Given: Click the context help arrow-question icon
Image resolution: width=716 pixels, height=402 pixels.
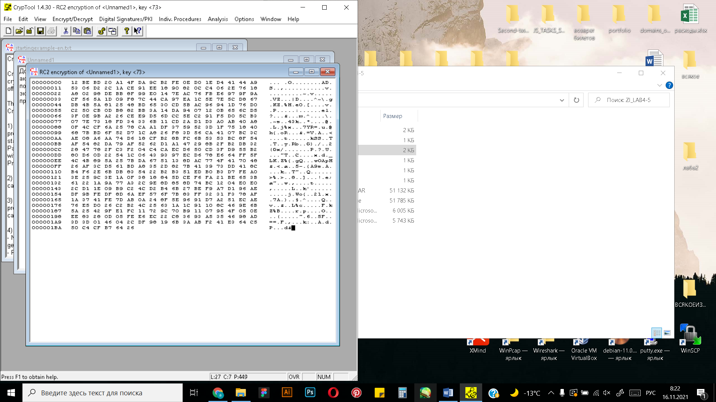Looking at the screenshot, I should (138, 31).
